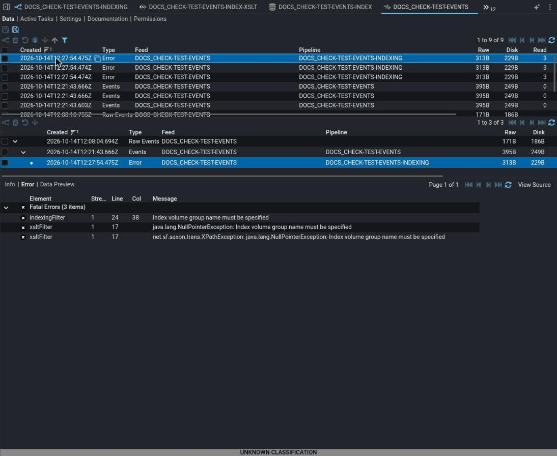
Task: Sort top list by Created column
Action: click(31, 50)
